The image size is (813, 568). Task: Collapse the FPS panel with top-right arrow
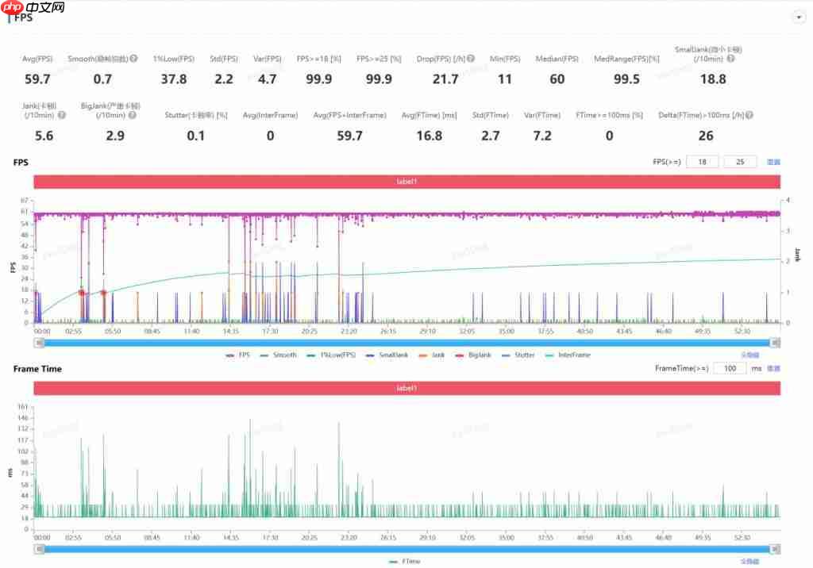click(x=798, y=17)
